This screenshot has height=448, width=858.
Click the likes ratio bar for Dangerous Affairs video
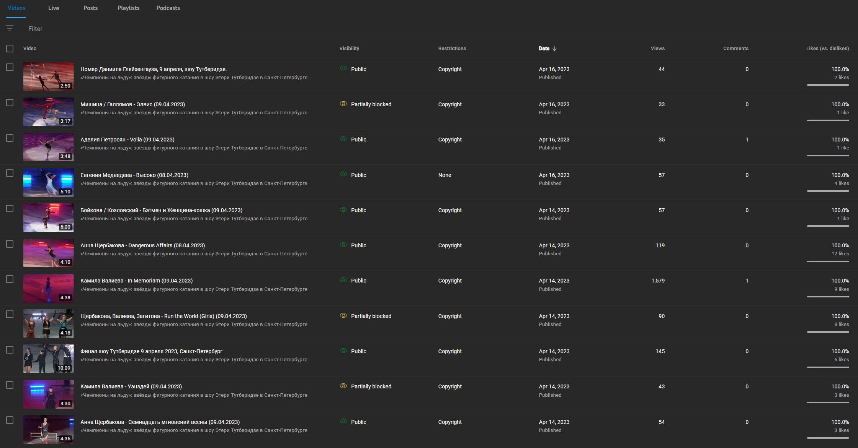828,261
